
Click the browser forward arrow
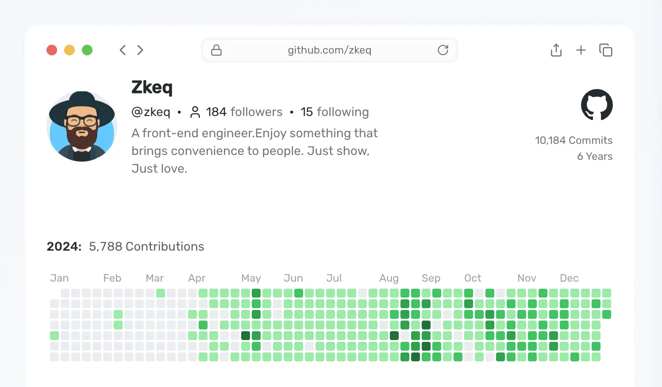pyautogui.click(x=140, y=50)
